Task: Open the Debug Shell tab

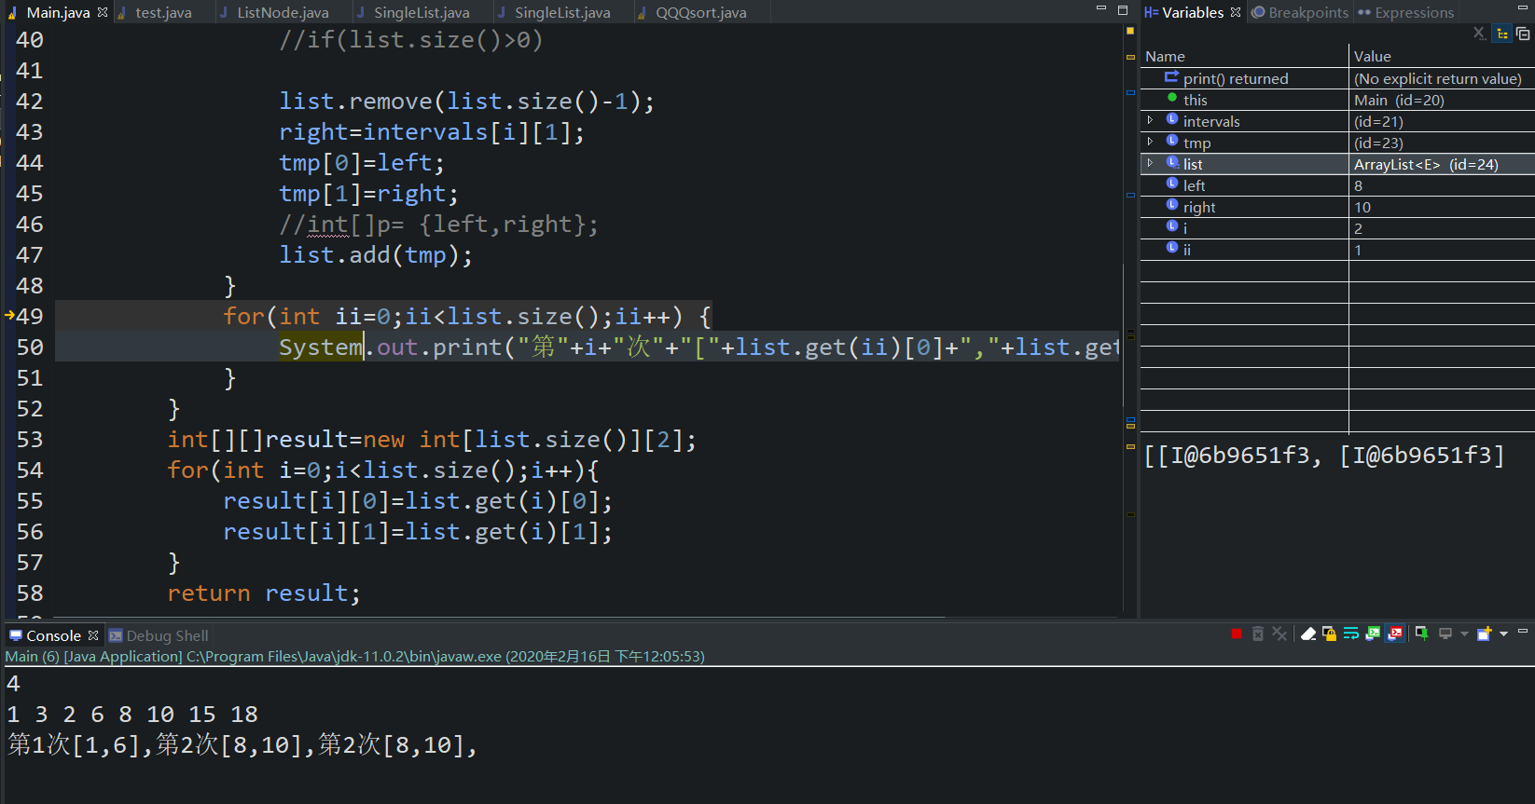Action: click(x=159, y=635)
